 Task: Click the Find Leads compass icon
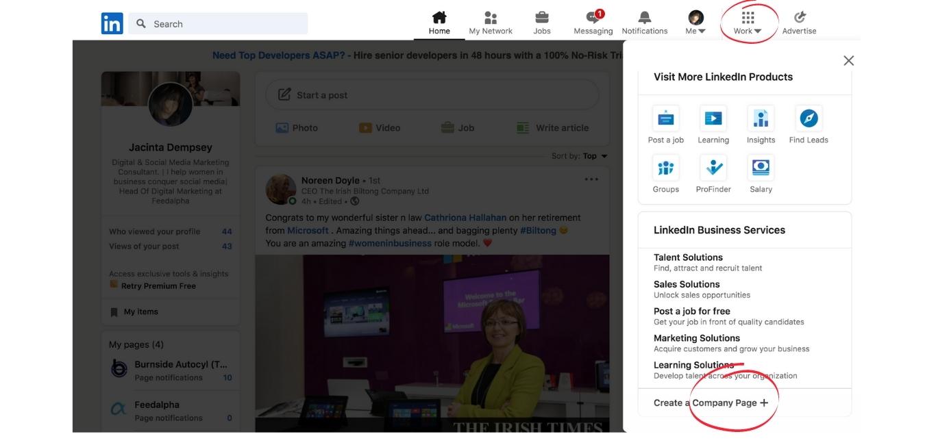coord(809,118)
